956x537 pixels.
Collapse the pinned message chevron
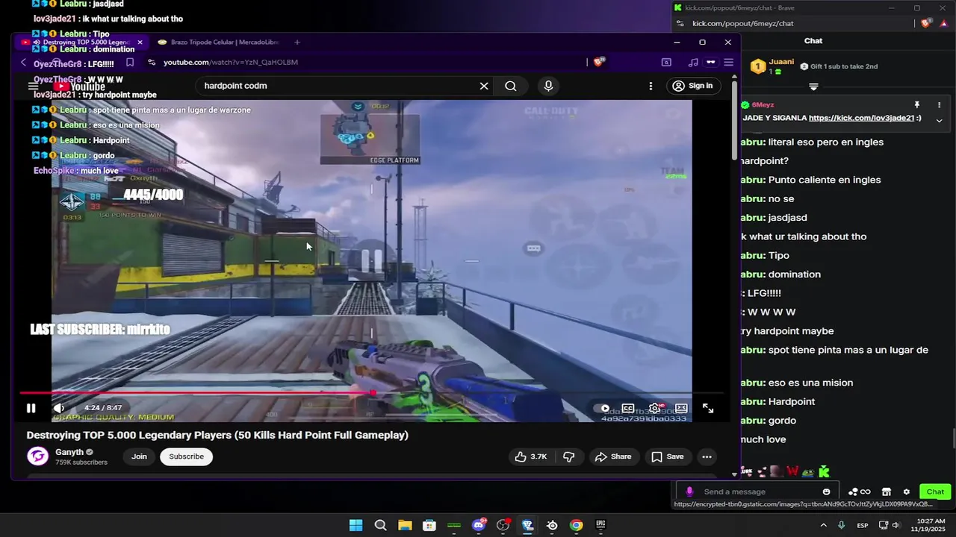939,121
